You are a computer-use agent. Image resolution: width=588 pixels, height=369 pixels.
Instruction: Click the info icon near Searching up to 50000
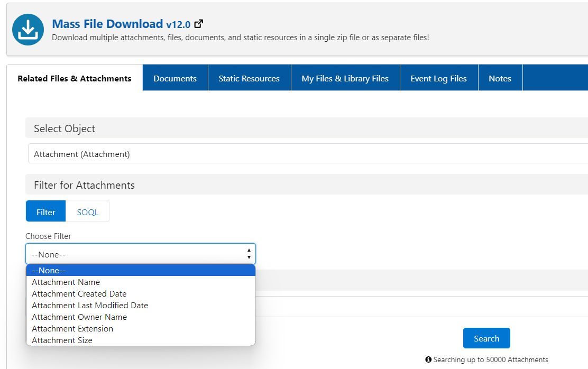click(428, 359)
